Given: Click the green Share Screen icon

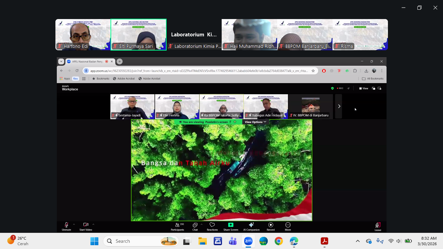Looking at the screenshot, I should point(231,225).
